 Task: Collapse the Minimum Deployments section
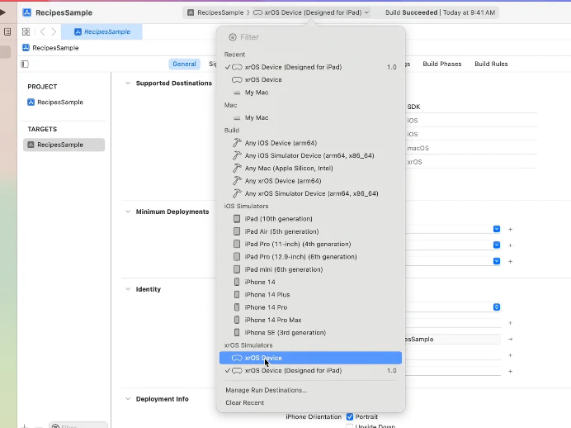(128, 212)
